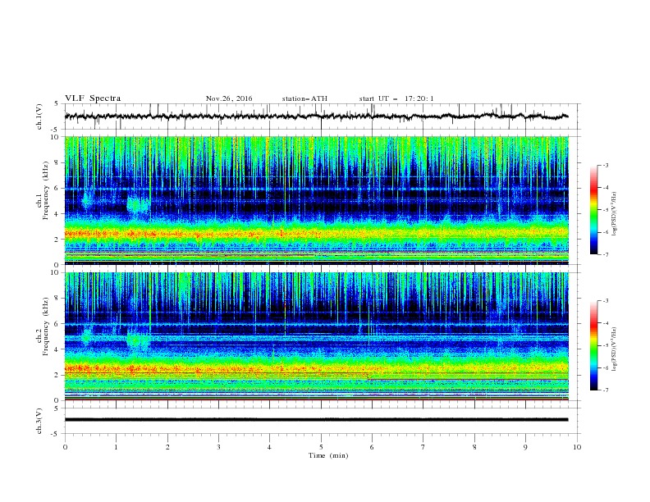Click the "8" tick on ch.2 frequency axis
This screenshot has width=650, height=502.
57,299
